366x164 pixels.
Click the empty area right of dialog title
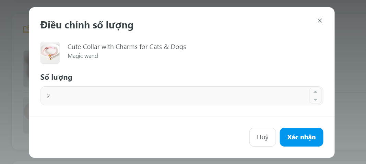223,25
